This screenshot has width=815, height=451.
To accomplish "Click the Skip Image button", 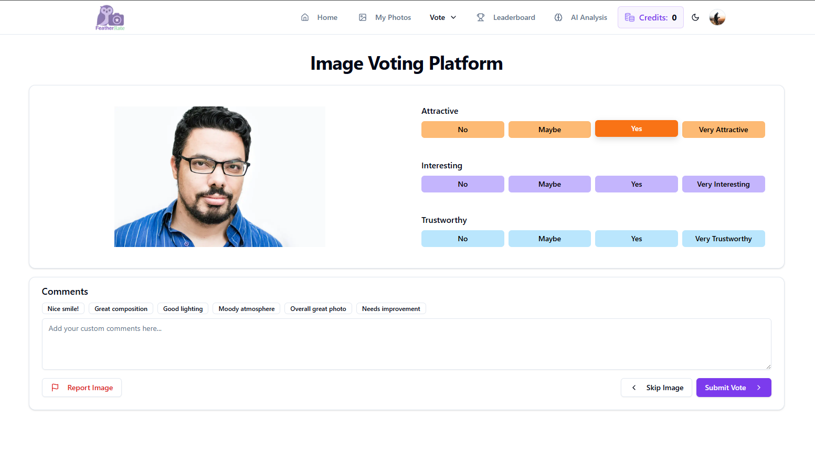I will tap(657, 388).
